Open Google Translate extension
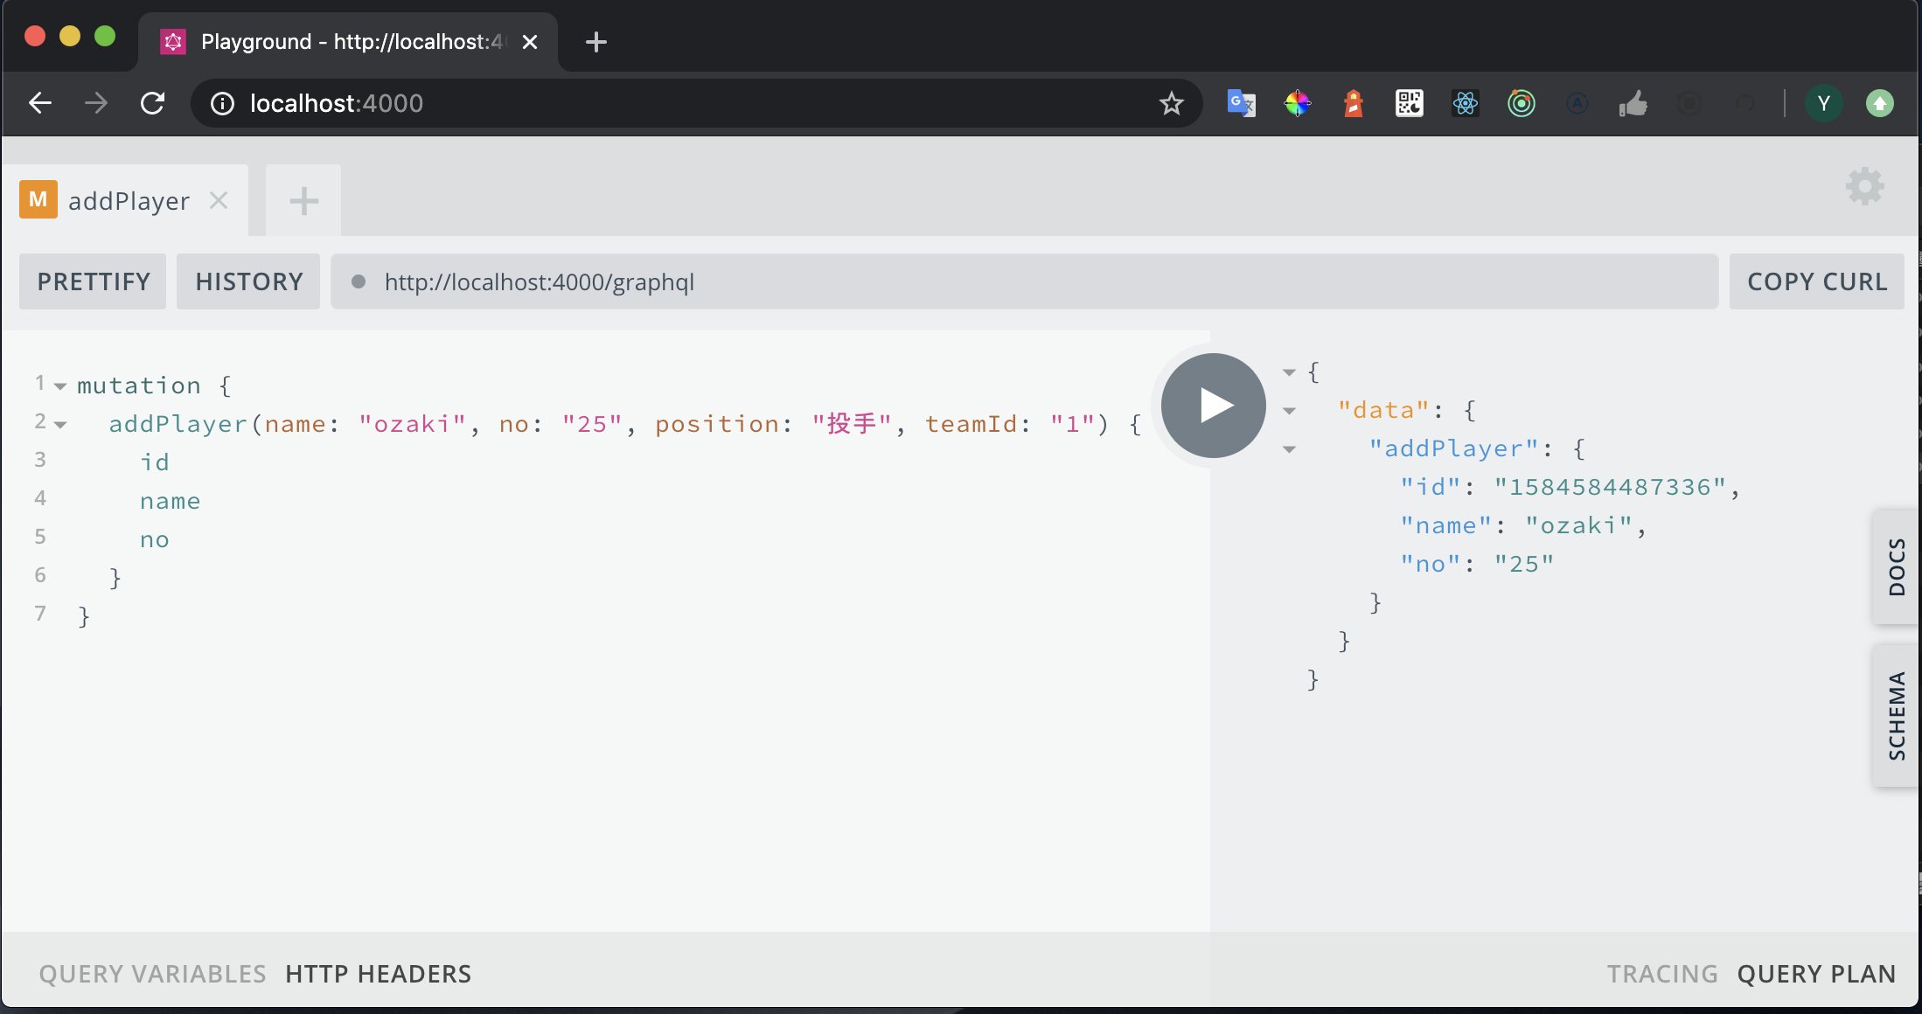The height and width of the screenshot is (1014, 1922). click(x=1241, y=103)
